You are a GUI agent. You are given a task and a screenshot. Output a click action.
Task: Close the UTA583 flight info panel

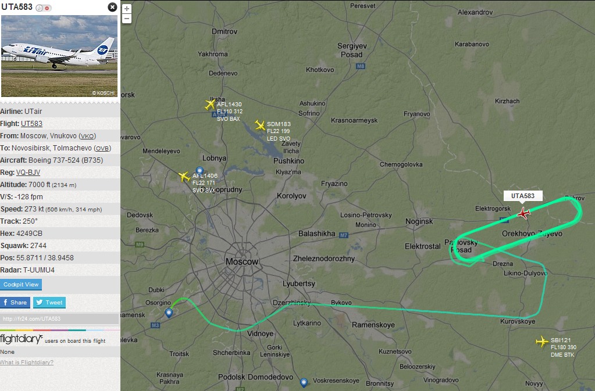(112, 7)
